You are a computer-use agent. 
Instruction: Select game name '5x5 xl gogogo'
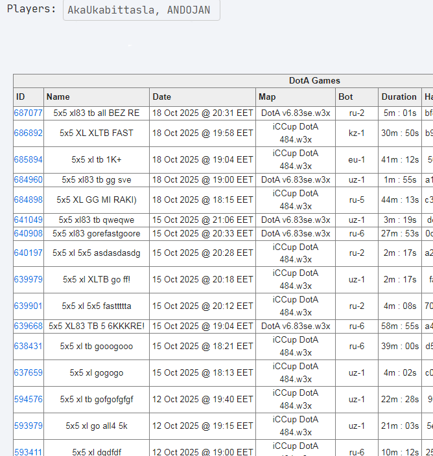coord(97,372)
